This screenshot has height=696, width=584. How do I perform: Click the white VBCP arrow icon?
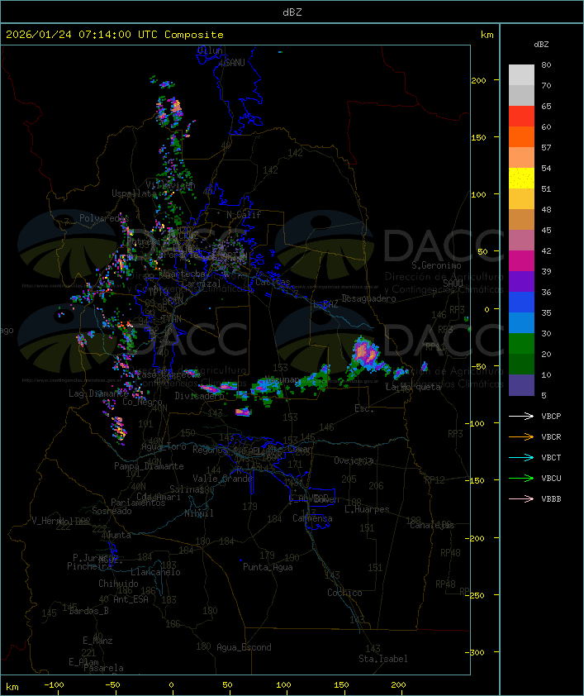tap(522, 417)
